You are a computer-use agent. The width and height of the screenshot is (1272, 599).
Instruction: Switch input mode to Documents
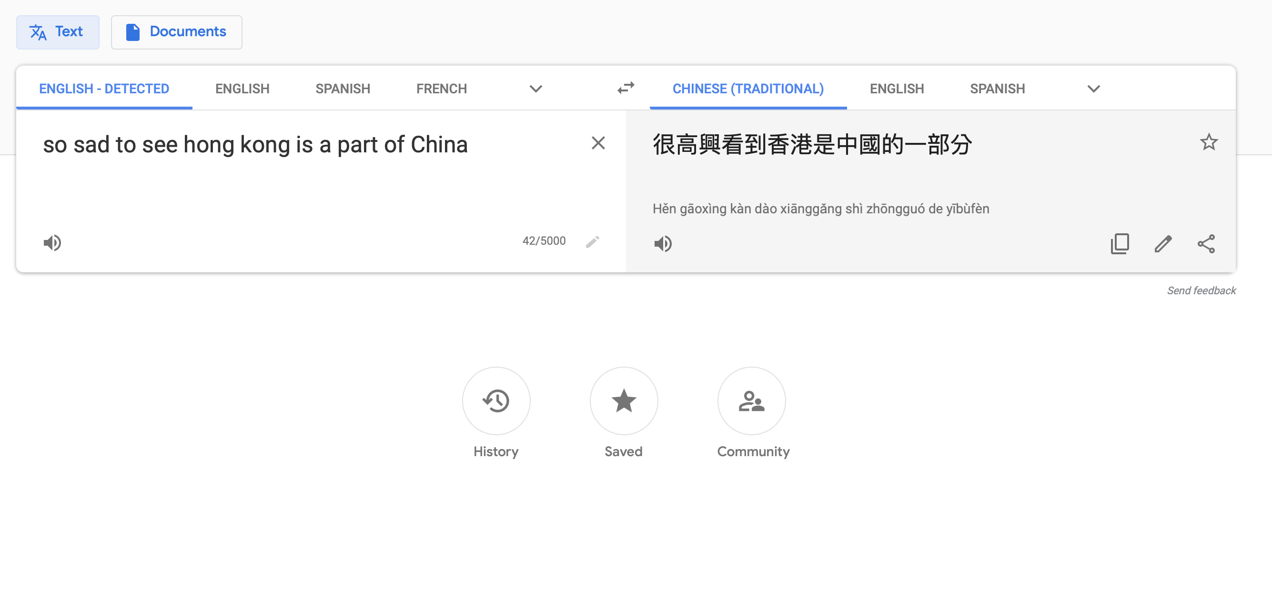(x=176, y=31)
